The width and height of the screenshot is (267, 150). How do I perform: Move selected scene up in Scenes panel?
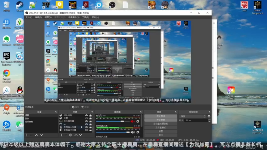pyautogui.click(x=37, y=135)
